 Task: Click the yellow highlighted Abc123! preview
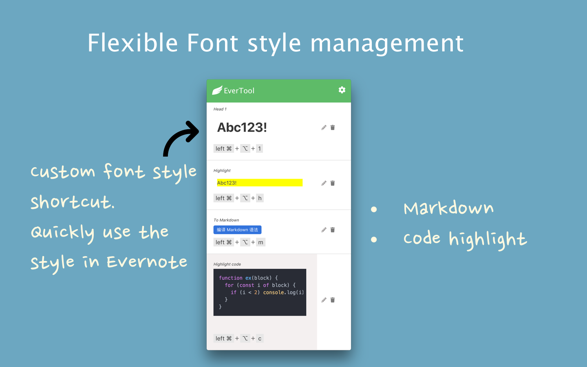[x=260, y=183]
